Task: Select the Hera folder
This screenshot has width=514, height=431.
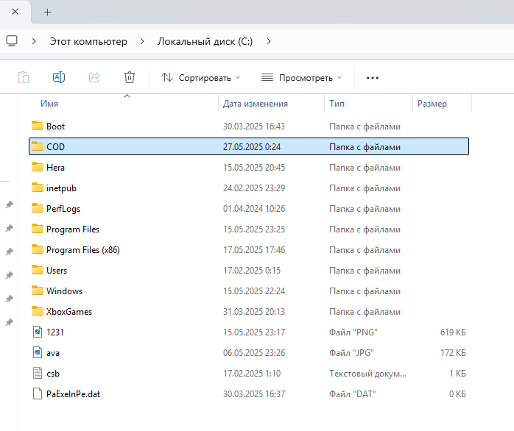Action: [249, 168]
